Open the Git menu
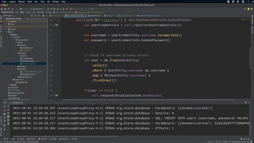Image resolution: width=254 pixels, height=143 pixels. pos(48,2)
